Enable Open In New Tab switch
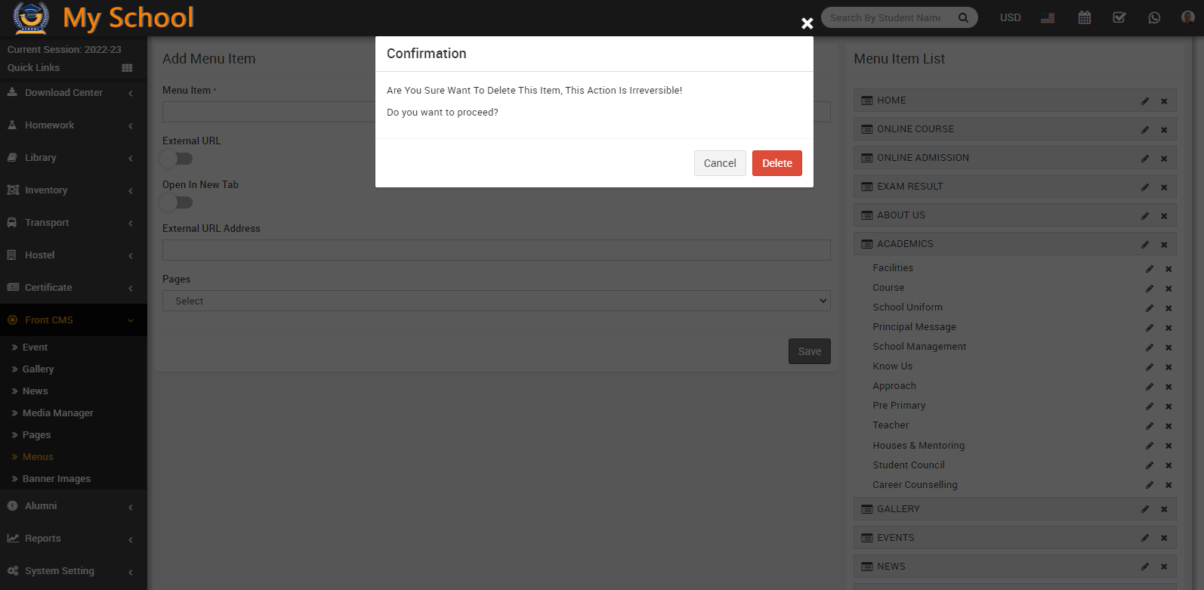1204x590 pixels. pyautogui.click(x=177, y=202)
